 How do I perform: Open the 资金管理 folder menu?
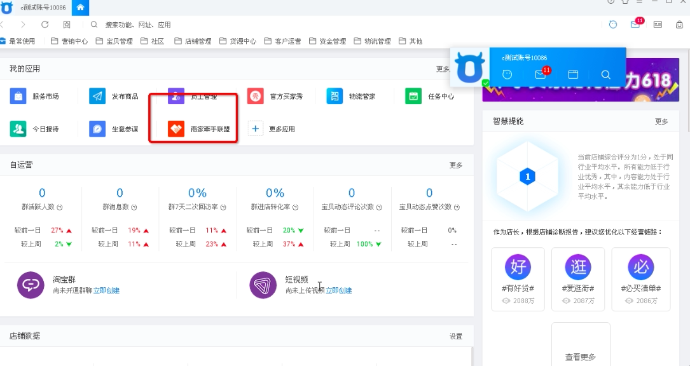328,41
